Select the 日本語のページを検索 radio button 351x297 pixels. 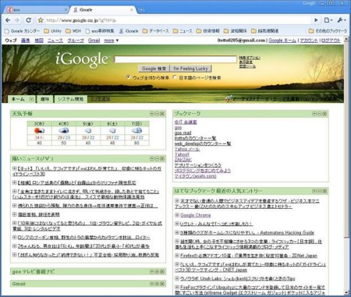pyautogui.click(x=175, y=77)
